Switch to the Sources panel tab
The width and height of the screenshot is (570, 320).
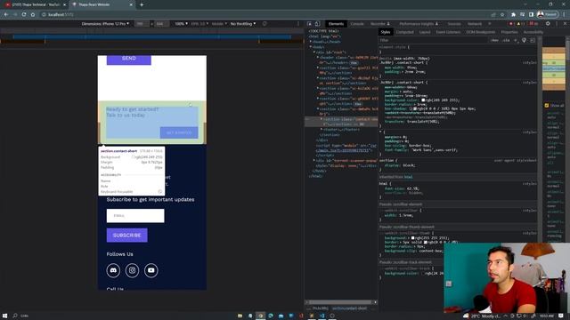(x=454, y=24)
